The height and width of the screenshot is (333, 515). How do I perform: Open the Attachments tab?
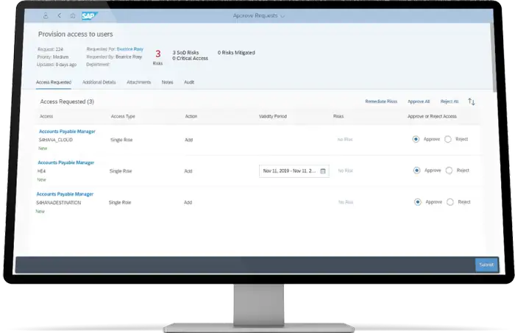tap(138, 82)
